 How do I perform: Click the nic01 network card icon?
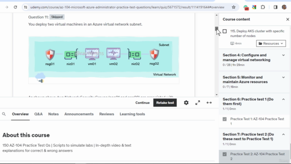pyautogui.click(x=71, y=54)
